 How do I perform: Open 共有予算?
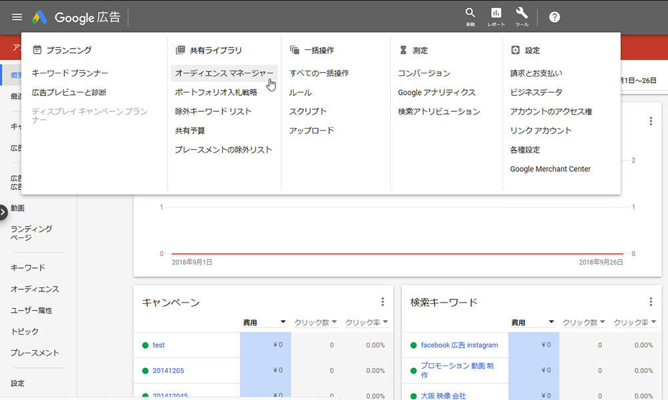[x=190, y=131]
